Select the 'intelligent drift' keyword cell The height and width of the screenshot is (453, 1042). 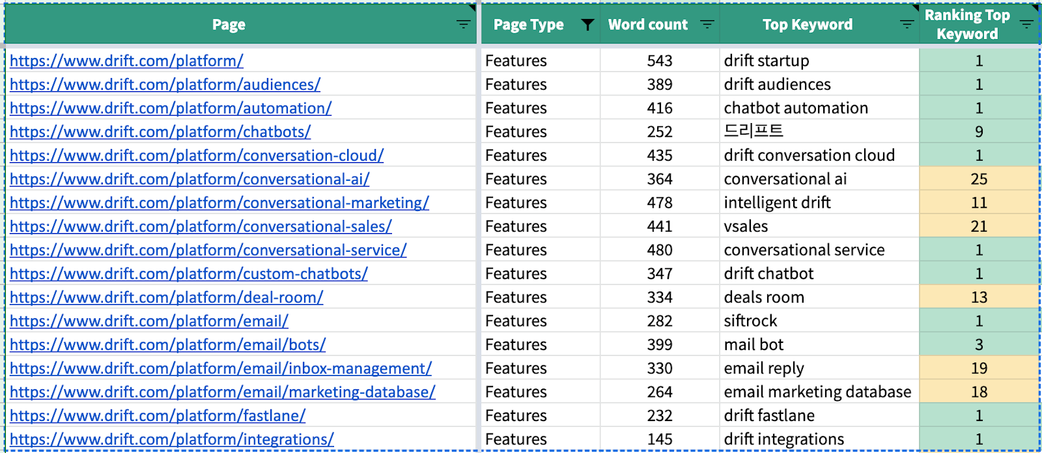click(819, 202)
